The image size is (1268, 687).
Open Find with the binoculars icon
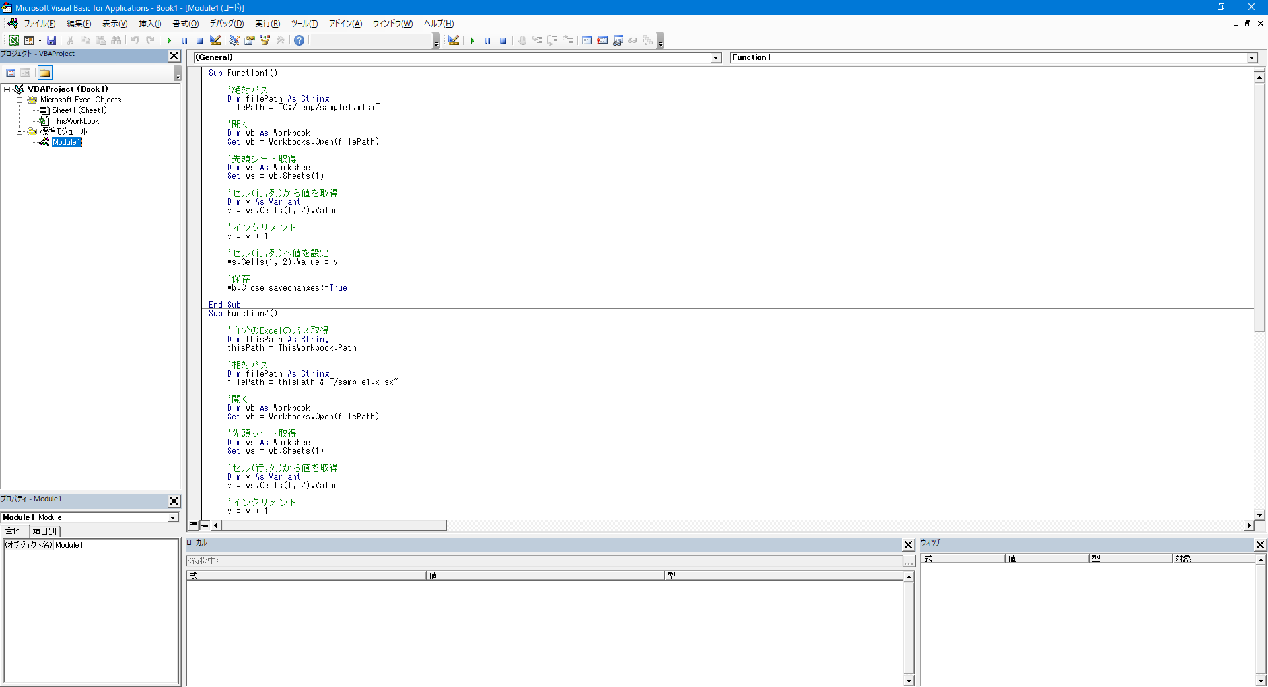(x=116, y=40)
